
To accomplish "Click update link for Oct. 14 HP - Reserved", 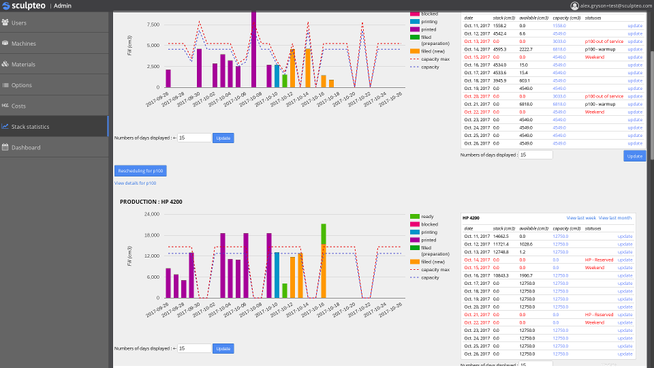I will pos(625,260).
